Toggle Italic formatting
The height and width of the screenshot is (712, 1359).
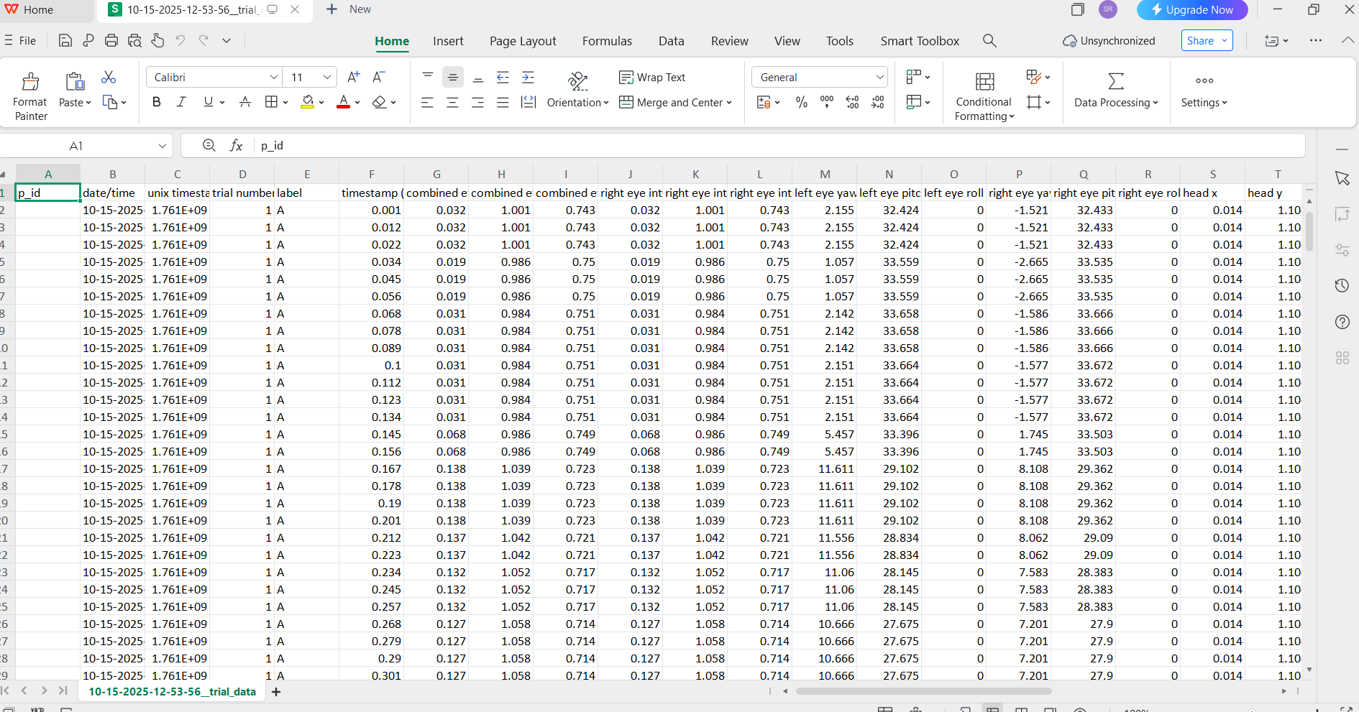pos(181,103)
